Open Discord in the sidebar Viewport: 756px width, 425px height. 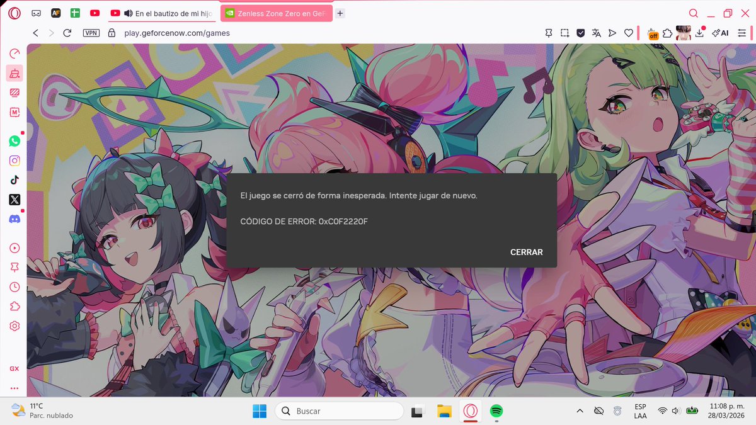click(x=14, y=218)
